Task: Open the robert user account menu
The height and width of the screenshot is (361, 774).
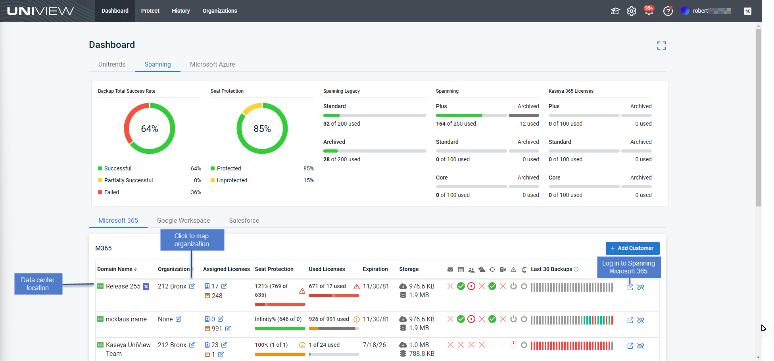Action: pyautogui.click(x=706, y=11)
